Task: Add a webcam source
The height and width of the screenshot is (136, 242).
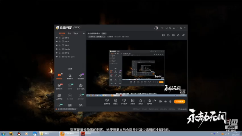Action: coord(115,102)
